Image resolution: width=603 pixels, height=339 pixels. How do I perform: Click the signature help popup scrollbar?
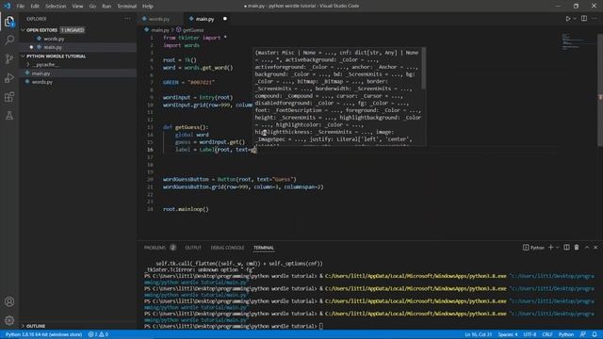tap(424, 69)
